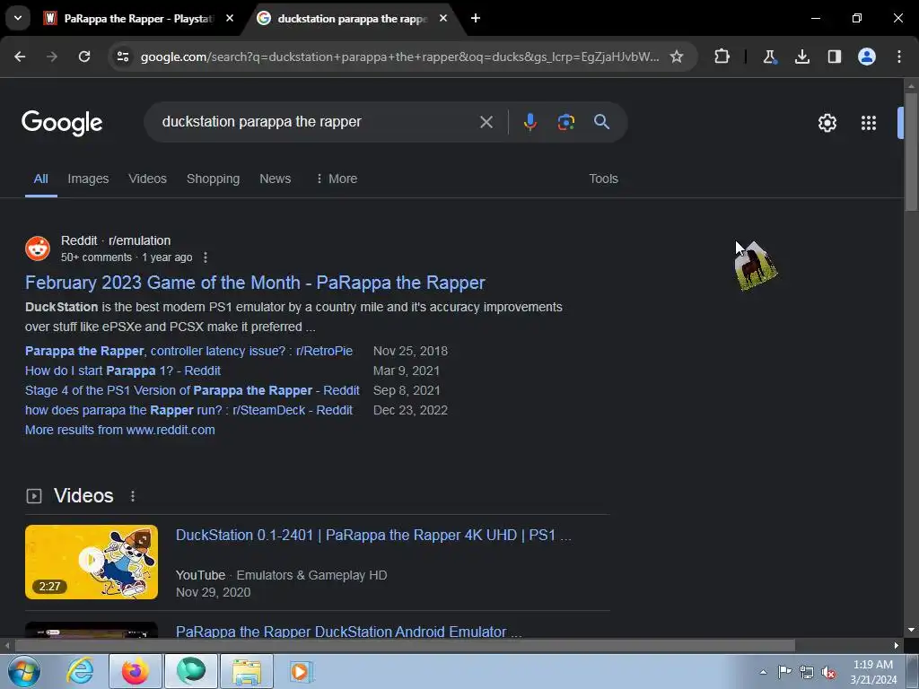919x689 pixels.
Task: Click the address bar URL
Action: 399,57
